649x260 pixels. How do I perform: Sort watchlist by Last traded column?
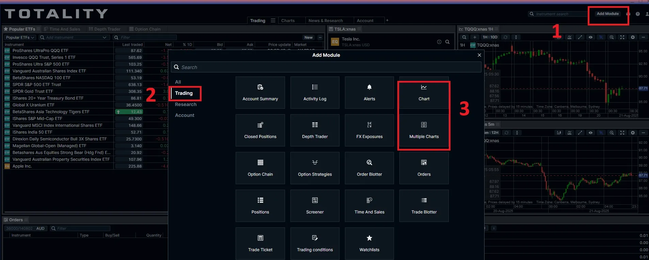[x=132, y=45]
